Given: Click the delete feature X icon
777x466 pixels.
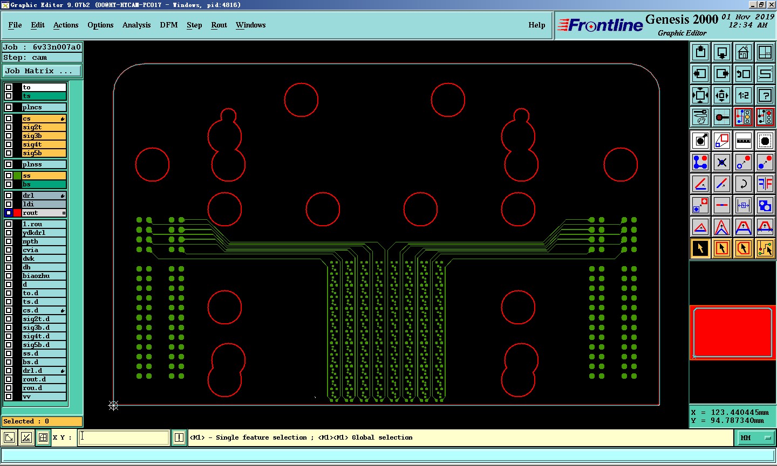Looking at the screenshot, I should pos(722,162).
